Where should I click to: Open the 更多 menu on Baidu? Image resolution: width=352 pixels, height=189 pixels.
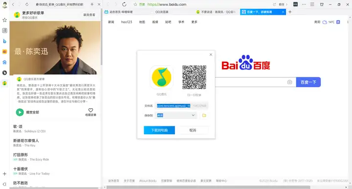tap(195, 22)
